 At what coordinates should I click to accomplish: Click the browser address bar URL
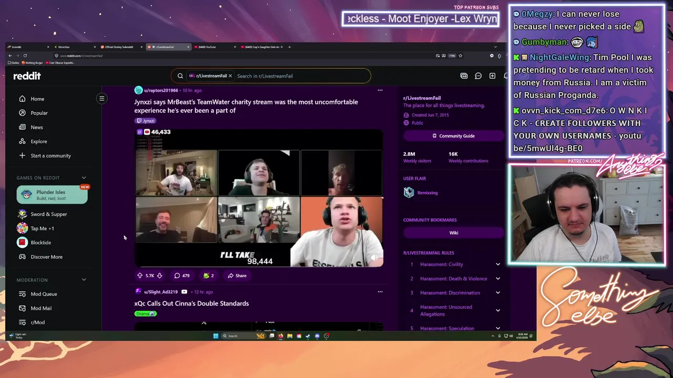click(81, 56)
